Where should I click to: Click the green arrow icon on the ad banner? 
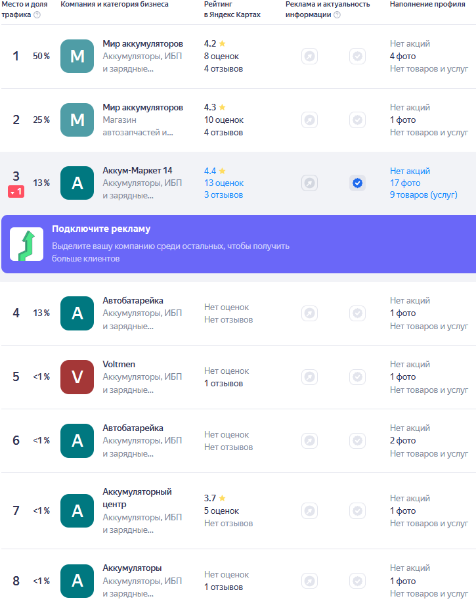coord(27,244)
